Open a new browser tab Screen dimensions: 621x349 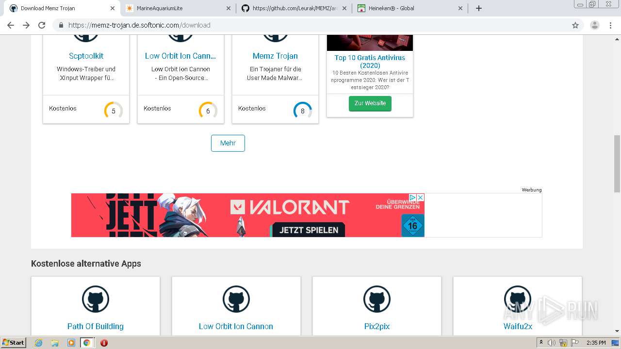point(479,8)
